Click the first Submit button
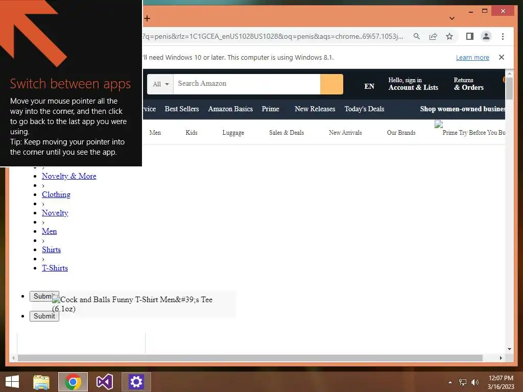Image resolution: width=523 pixels, height=392 pixels. (42, 296)
